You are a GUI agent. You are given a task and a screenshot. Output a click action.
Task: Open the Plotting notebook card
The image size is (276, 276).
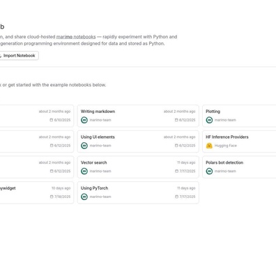pos(239,116)
